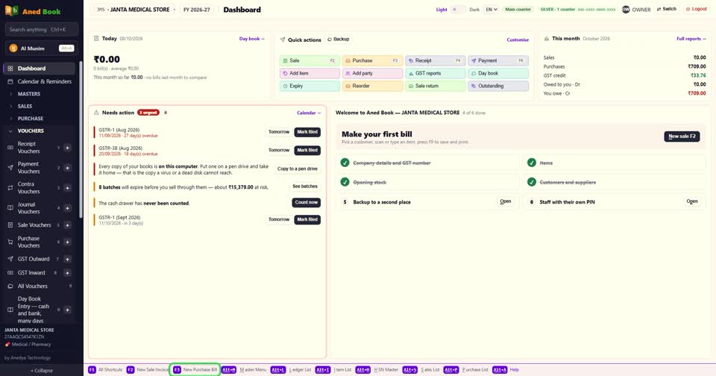
Task: Collapse the sidebar
Action: click(42, 371)
